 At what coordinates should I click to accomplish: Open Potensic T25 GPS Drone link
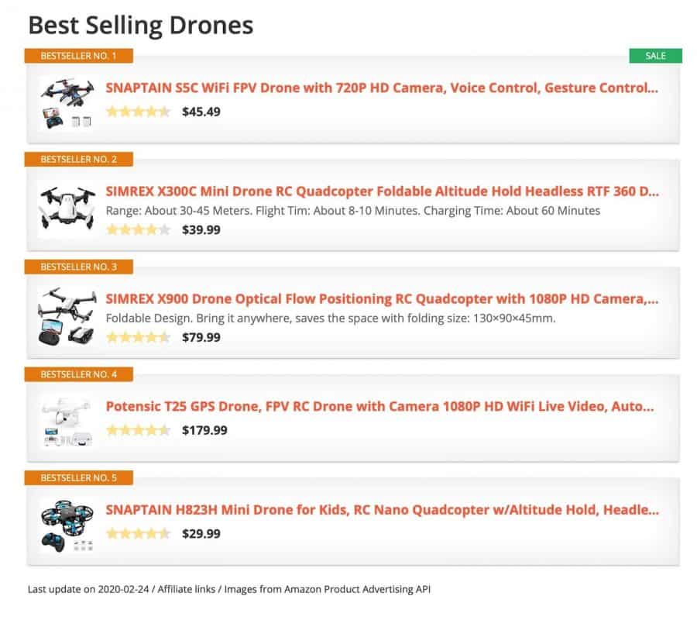tap(379, 407)
